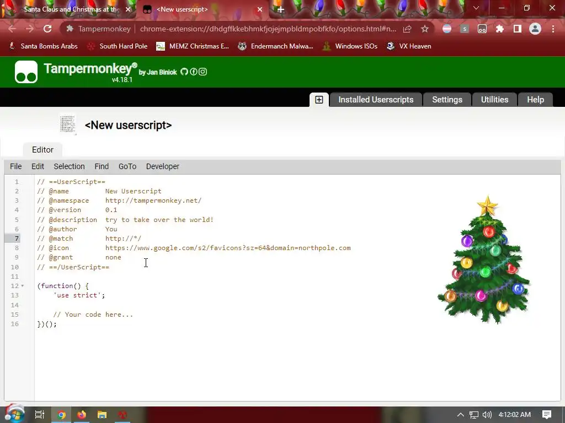Close the Santa Claus and Christmas tab
This screenshot has height=423, width=565.
tap(128, 9)
